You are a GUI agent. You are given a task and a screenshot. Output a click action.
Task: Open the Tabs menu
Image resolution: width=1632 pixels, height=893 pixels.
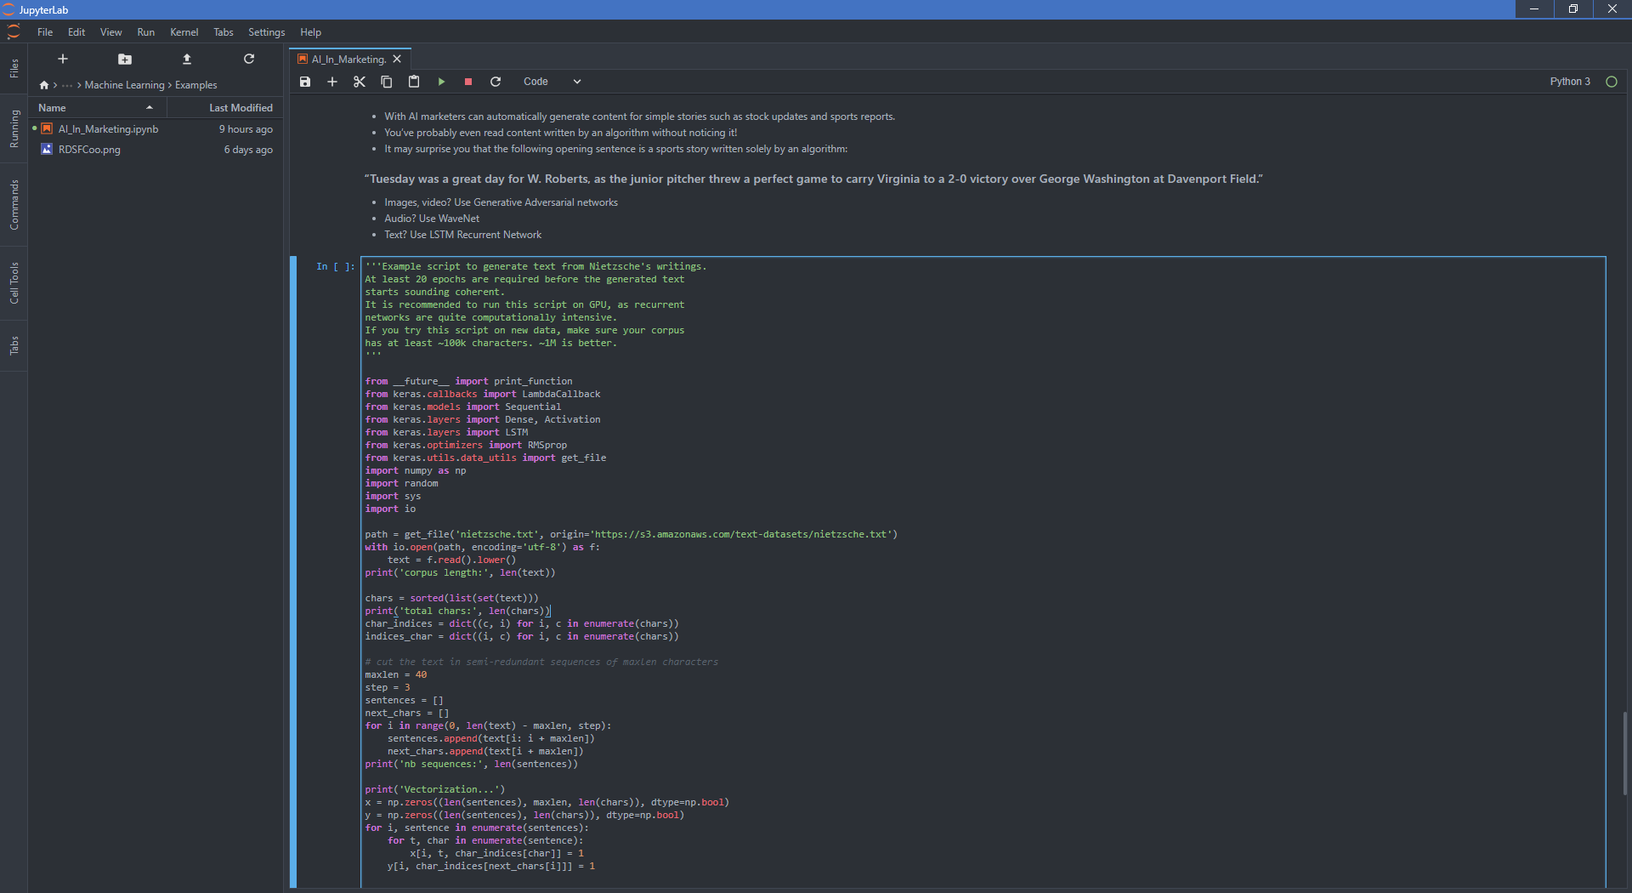224,32
